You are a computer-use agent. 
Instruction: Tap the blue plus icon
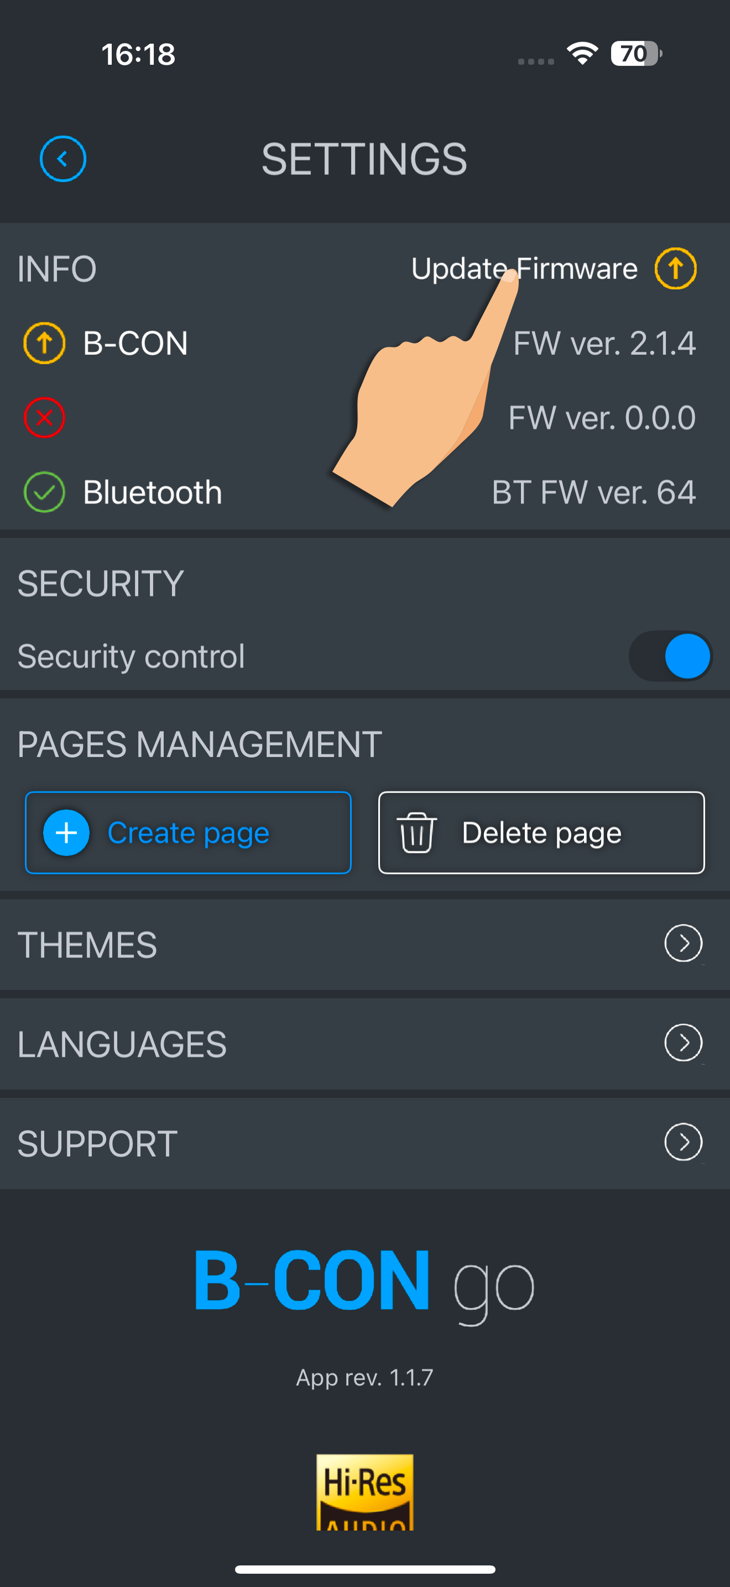(66, 833)
